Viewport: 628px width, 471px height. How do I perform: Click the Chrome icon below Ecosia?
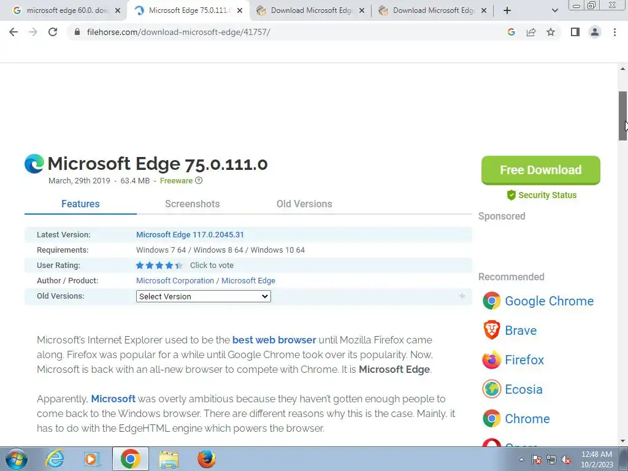point(491,418)
